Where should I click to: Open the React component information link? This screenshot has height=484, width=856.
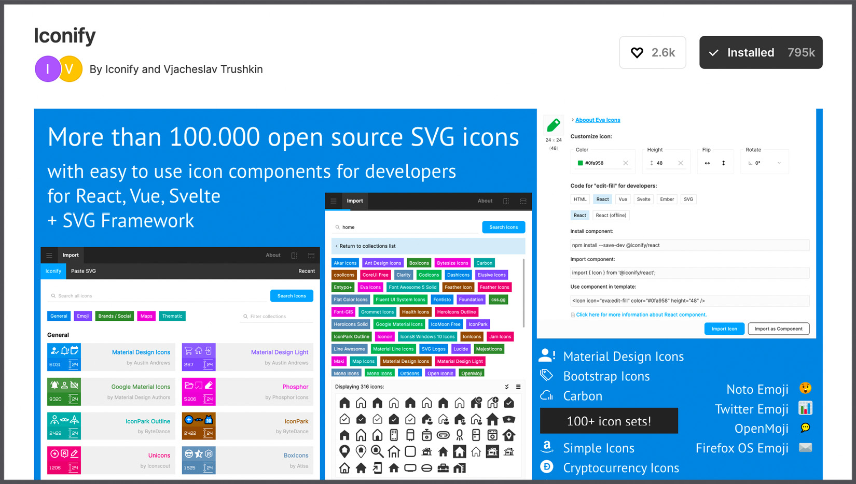641,315
